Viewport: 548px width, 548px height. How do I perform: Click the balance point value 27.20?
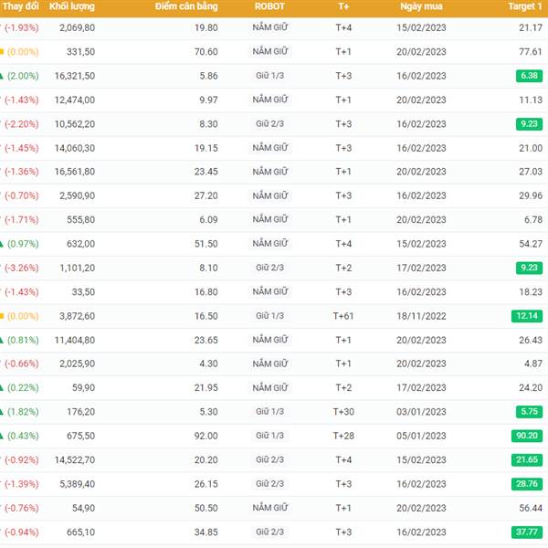(x=205, y=195)
